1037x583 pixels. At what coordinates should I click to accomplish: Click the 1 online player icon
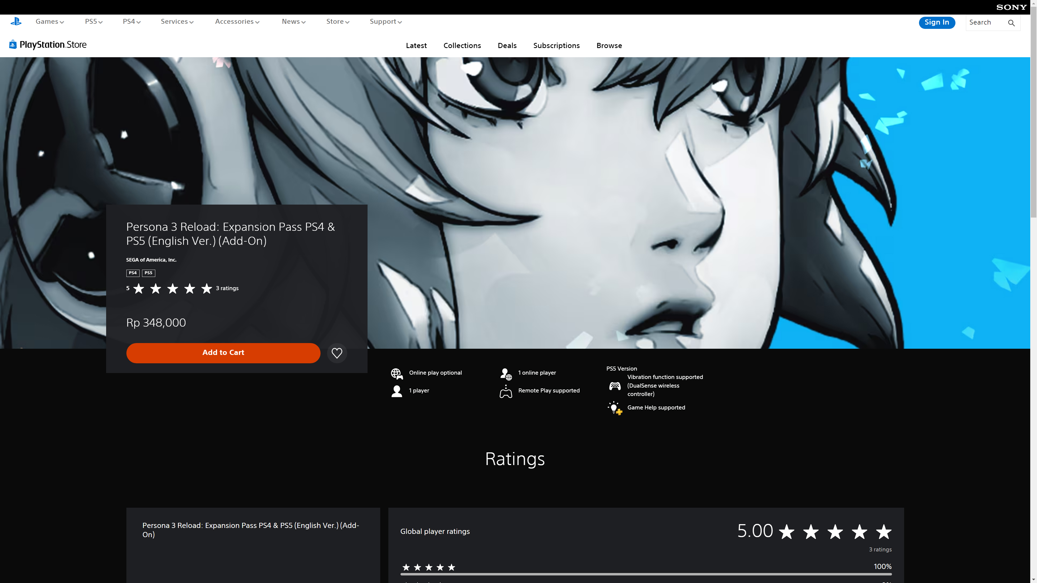pyautogui.click(x=506, y=374)
